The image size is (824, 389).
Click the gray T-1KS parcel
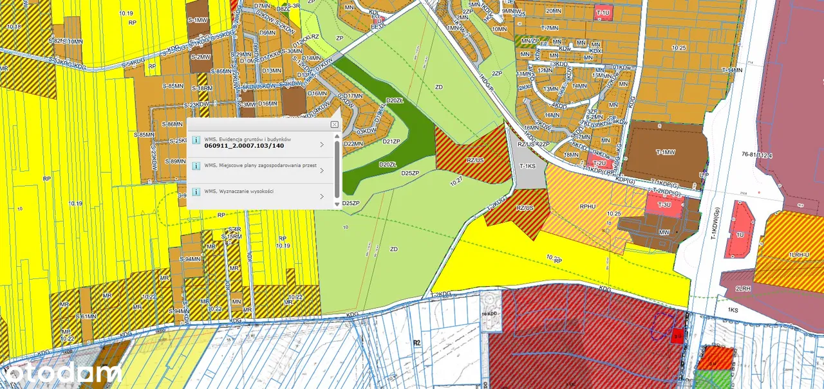(x=528, y=167)
